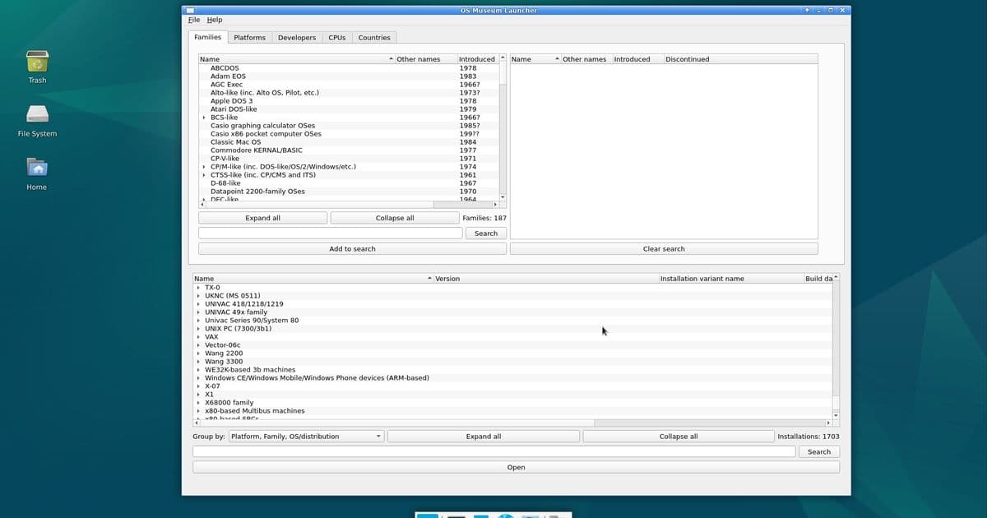Open the File menu

[193, 20]
